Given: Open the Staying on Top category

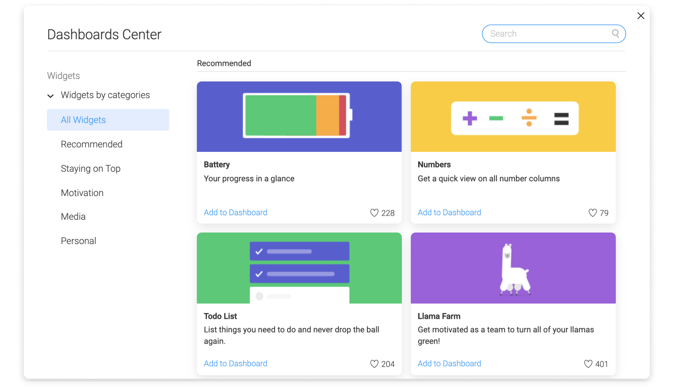Looking at the screenshot, I should point(91,169).
